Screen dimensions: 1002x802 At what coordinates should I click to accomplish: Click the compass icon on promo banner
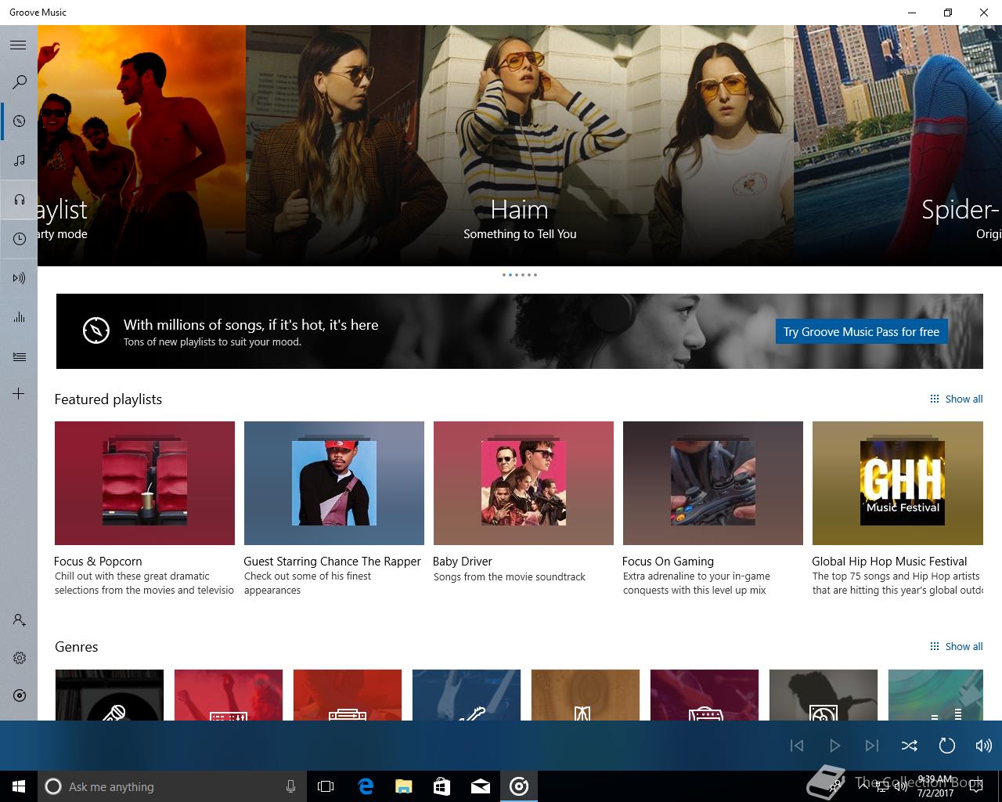coord(96,331)
